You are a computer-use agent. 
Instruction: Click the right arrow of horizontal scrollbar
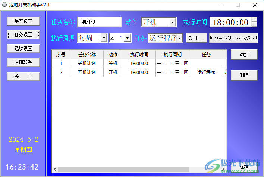(x=223, y=169)
